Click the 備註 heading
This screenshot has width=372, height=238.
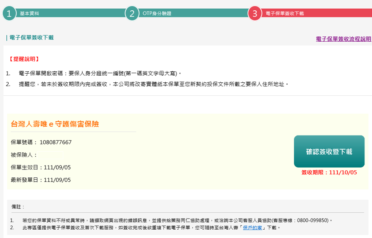click(18, 207)
